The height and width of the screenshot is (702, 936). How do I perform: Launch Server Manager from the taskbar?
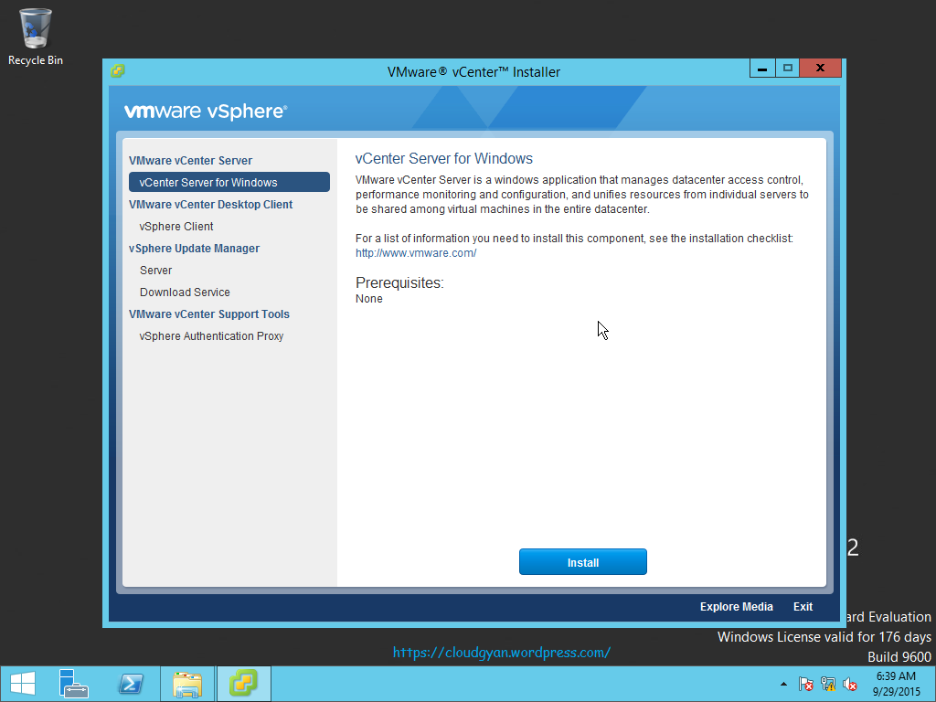(x=74, y=684)
